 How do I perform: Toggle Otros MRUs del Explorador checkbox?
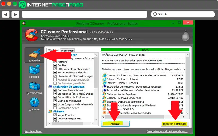[55, 97]
